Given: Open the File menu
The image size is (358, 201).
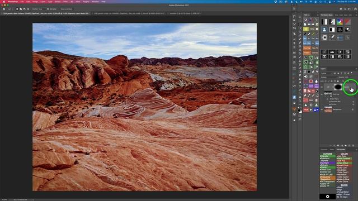Looking at the screenshot, I should point(22,2).
